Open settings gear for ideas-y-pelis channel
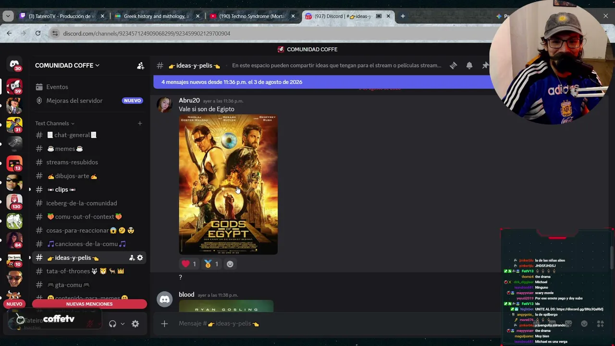The height and width of the screenshot is (346, 615). tap(140, 258)
